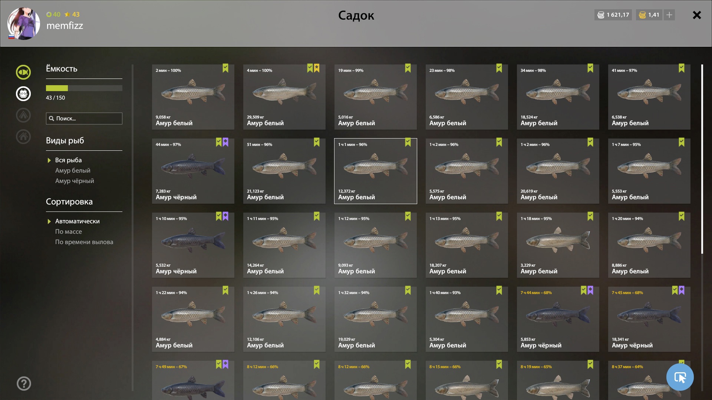Click the Поиск search field
Viewport: 712px width, 400px height.
[x=84, y=119]
